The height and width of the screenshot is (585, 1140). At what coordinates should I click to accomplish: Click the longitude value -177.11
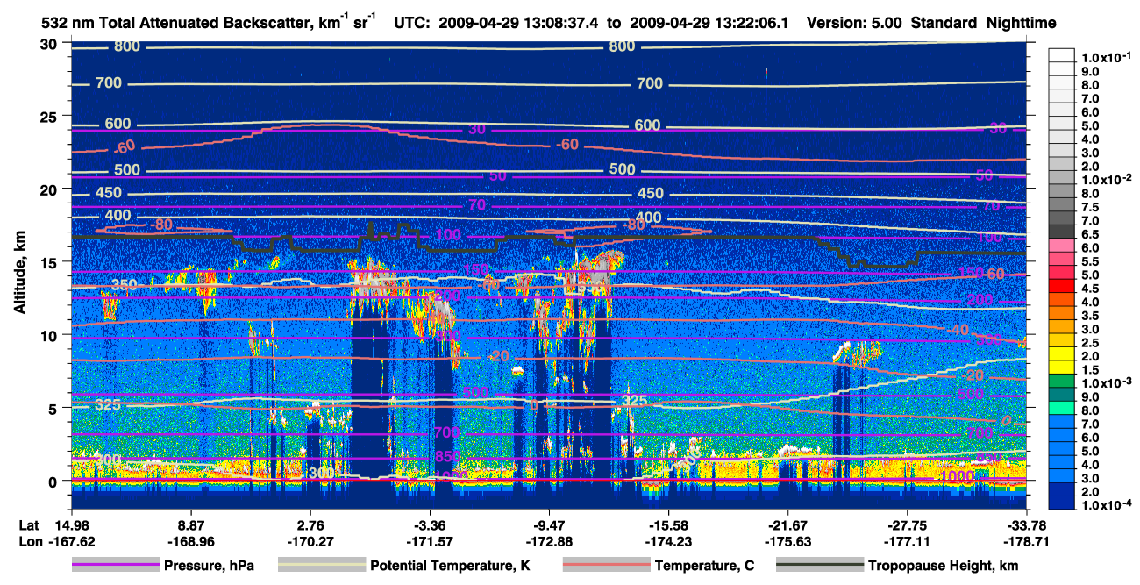907,541
